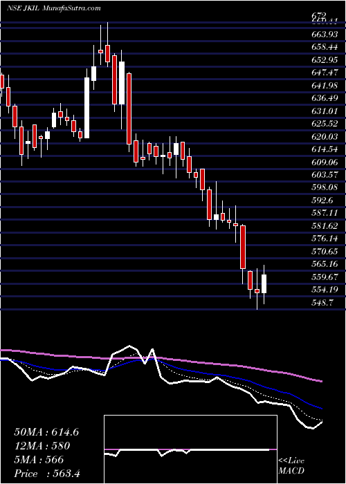Click the 663.93 price axis label
Screen dimensions: 346x484
325,35
